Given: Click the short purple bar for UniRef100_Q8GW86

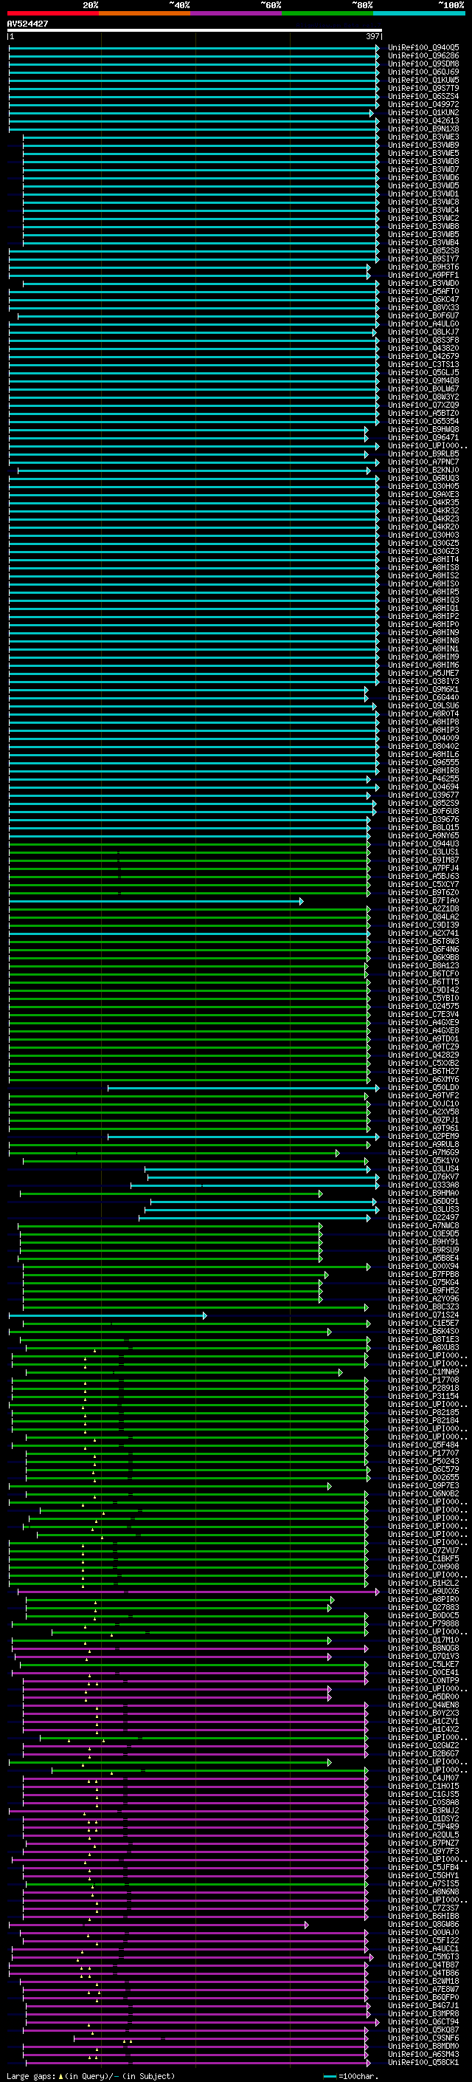Looking at the screenshot, I should pyautogui.click(x=159, y=1924).
